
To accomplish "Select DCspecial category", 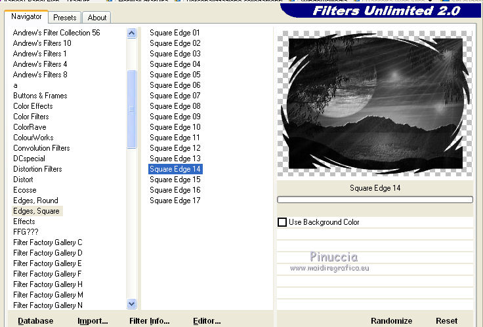I will (29, 159).
